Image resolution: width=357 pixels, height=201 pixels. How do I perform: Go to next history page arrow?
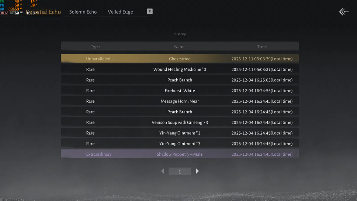197,171
